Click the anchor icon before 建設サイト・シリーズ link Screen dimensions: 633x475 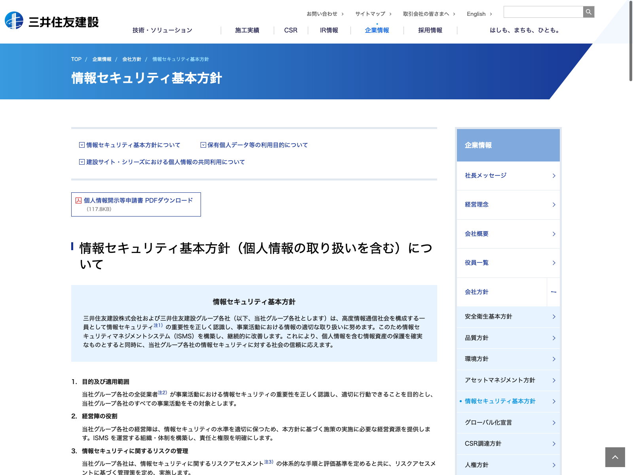[82, 162]
